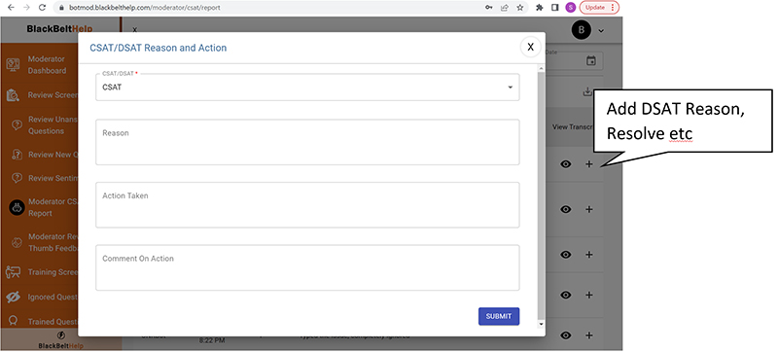778x352 pixels.
Task: Click the BlackBeltHelp footer logo
Action: [x=60, y=341]
